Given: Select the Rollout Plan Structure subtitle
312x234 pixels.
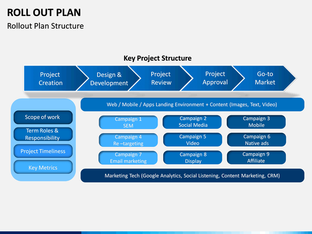Looking at the screenshot, I should (x=45, y=26).
